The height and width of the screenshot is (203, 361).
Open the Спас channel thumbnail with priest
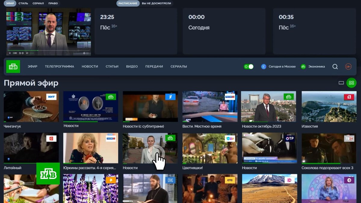click(150, 189)
